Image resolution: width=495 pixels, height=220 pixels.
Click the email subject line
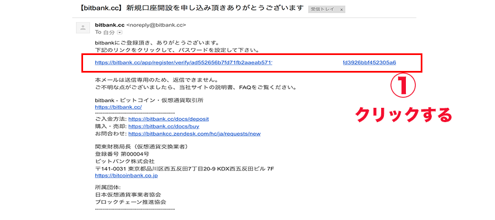(193, 8)
